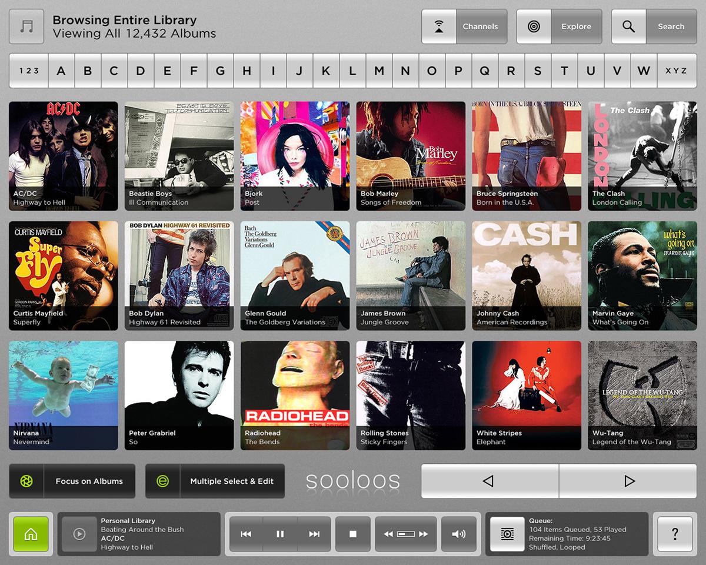706x565 pixels.
Task: Click the Focus on Albums aperture icon
Action: tap(26, 481)
